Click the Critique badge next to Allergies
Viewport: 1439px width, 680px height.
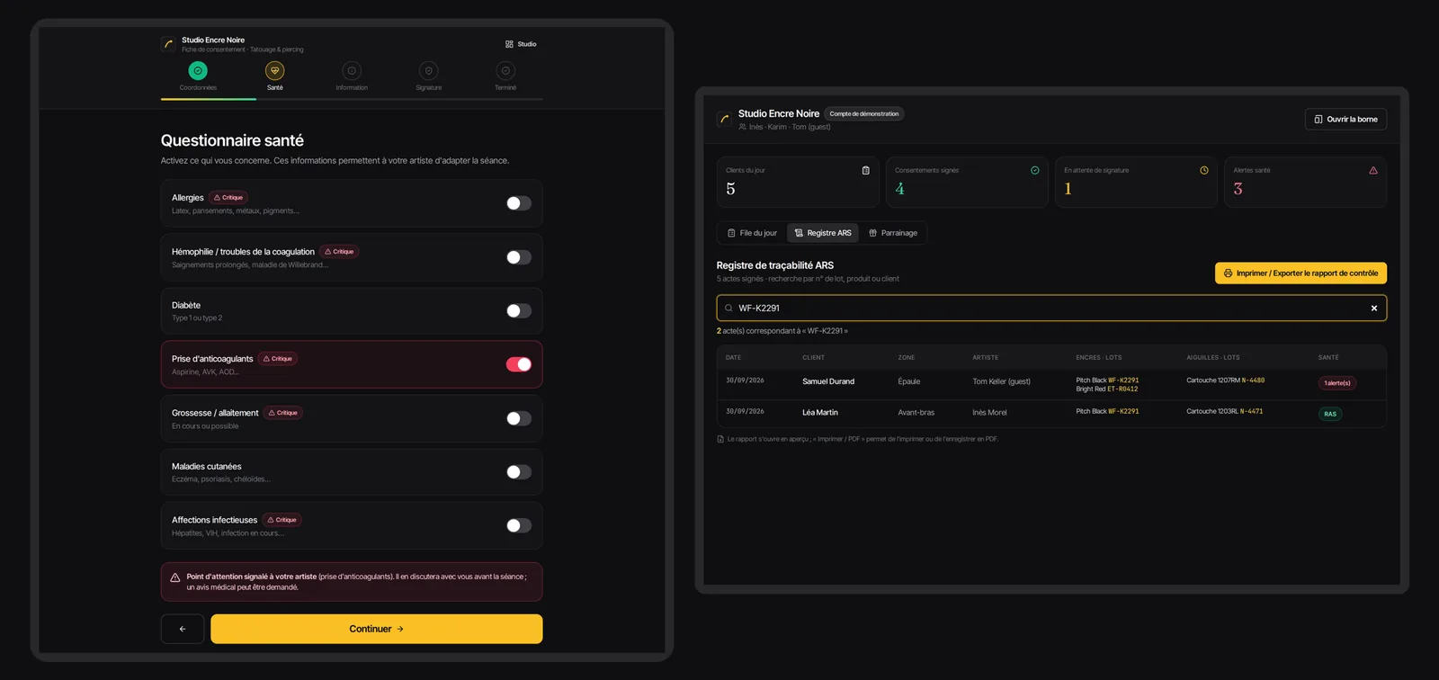(x=228, y=197)
